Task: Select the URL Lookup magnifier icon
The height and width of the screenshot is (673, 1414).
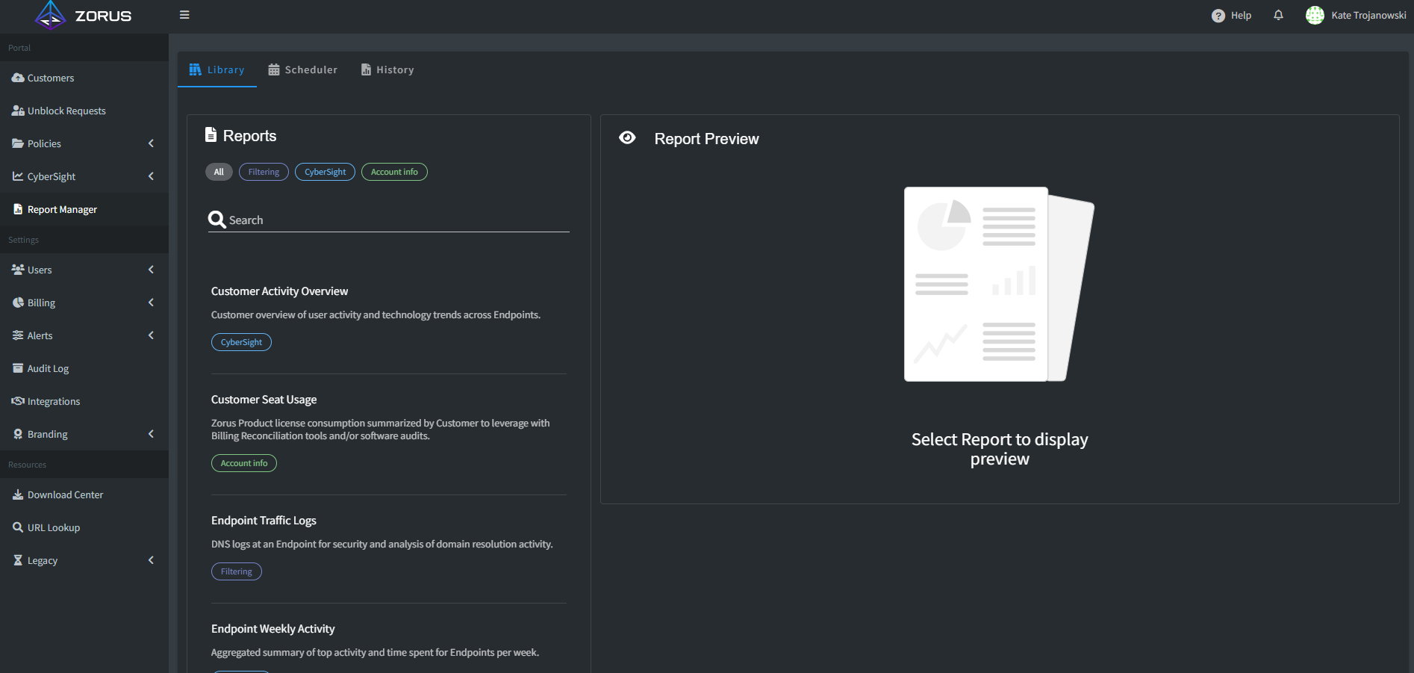Action: [x=17, y=527]
